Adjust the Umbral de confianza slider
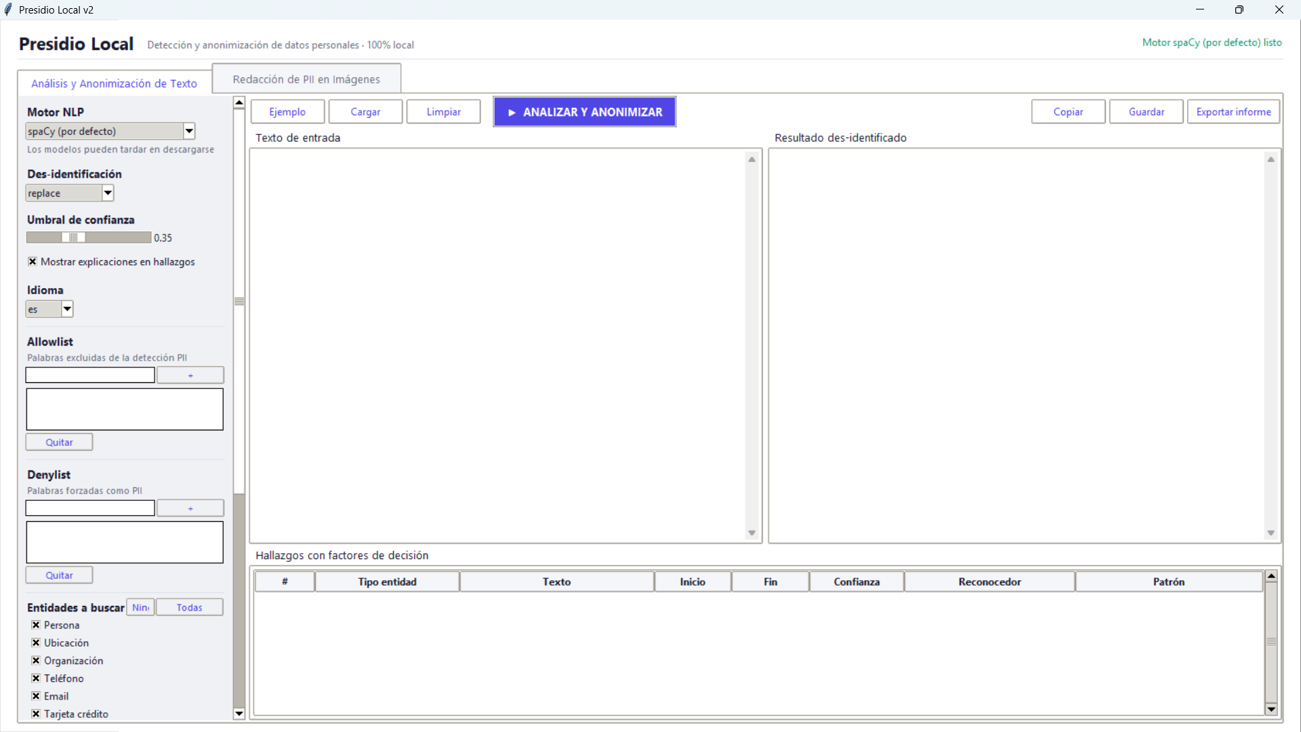Image resolution: width=1301 pixels, height=732 pixels. point(73,237)
